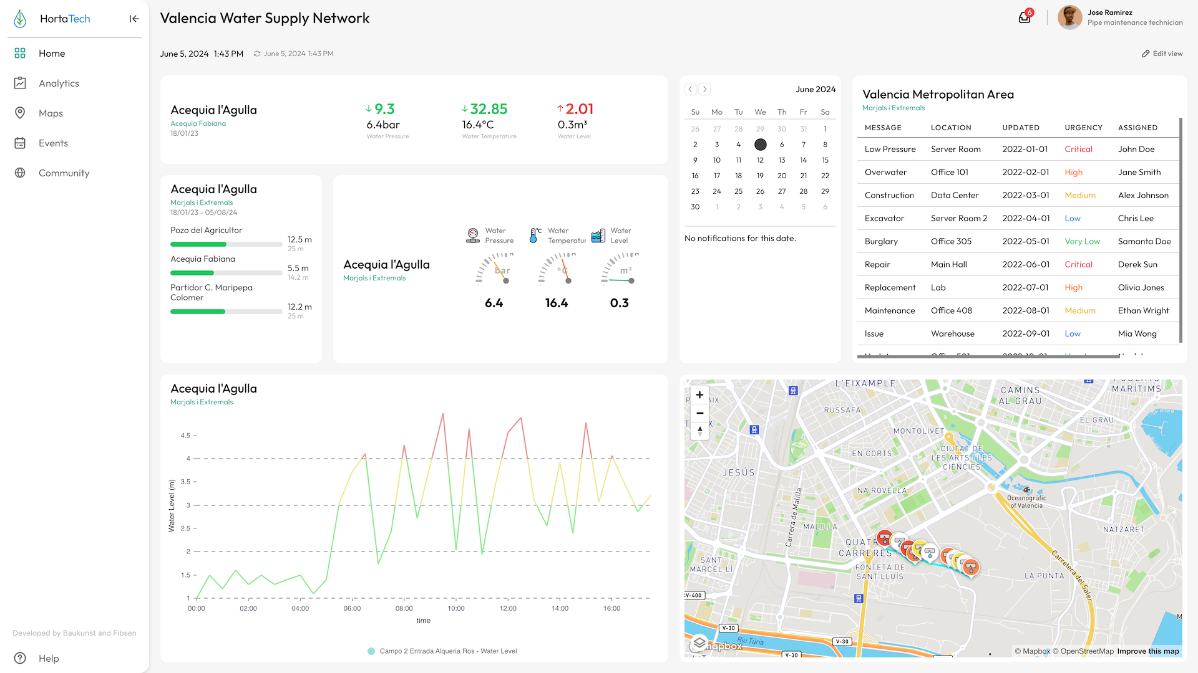The width and height of the screenshot is (1198, 673).
Task: Go to next month in calendar
Action: (x=704, y=89)
